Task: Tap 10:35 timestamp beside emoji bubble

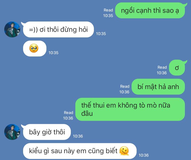Action: click(54, 53)
